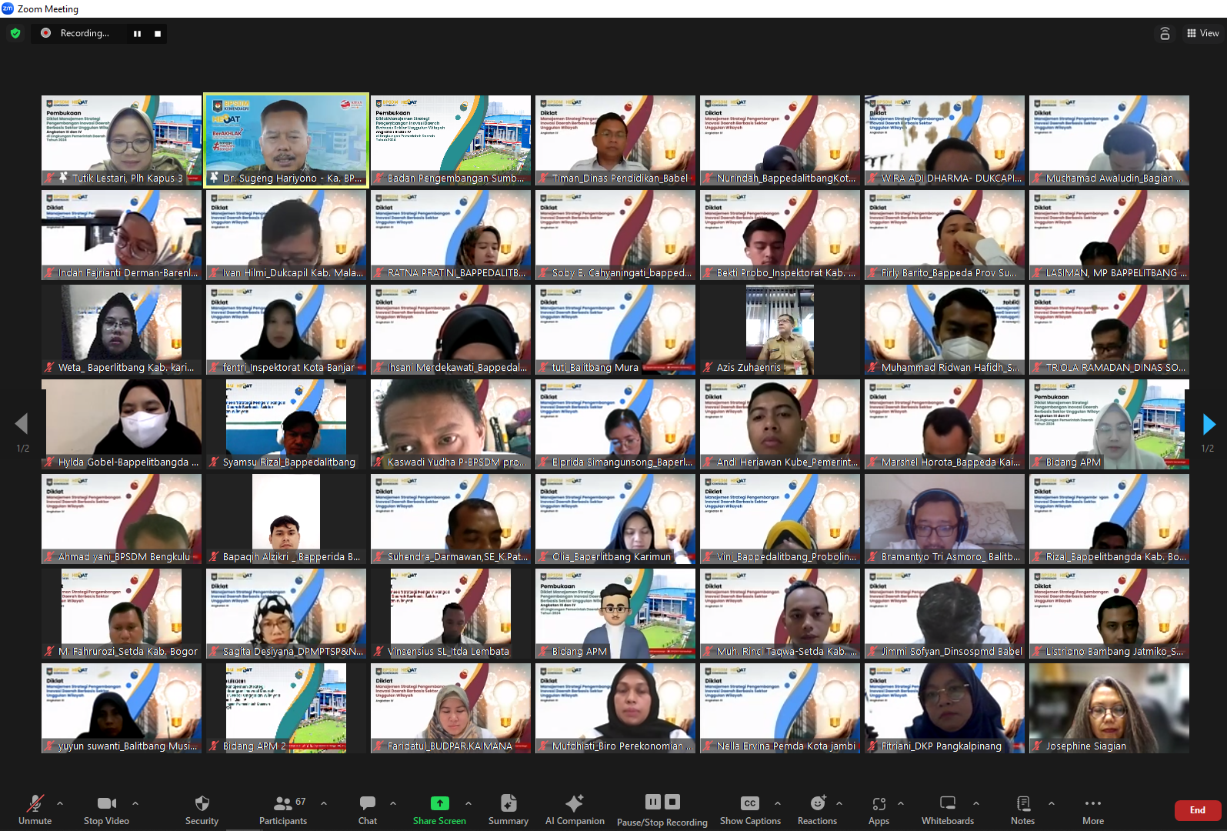
Task: Click muted mic icon on Azis Zuhaenris tile
Action: coord(708,367)
